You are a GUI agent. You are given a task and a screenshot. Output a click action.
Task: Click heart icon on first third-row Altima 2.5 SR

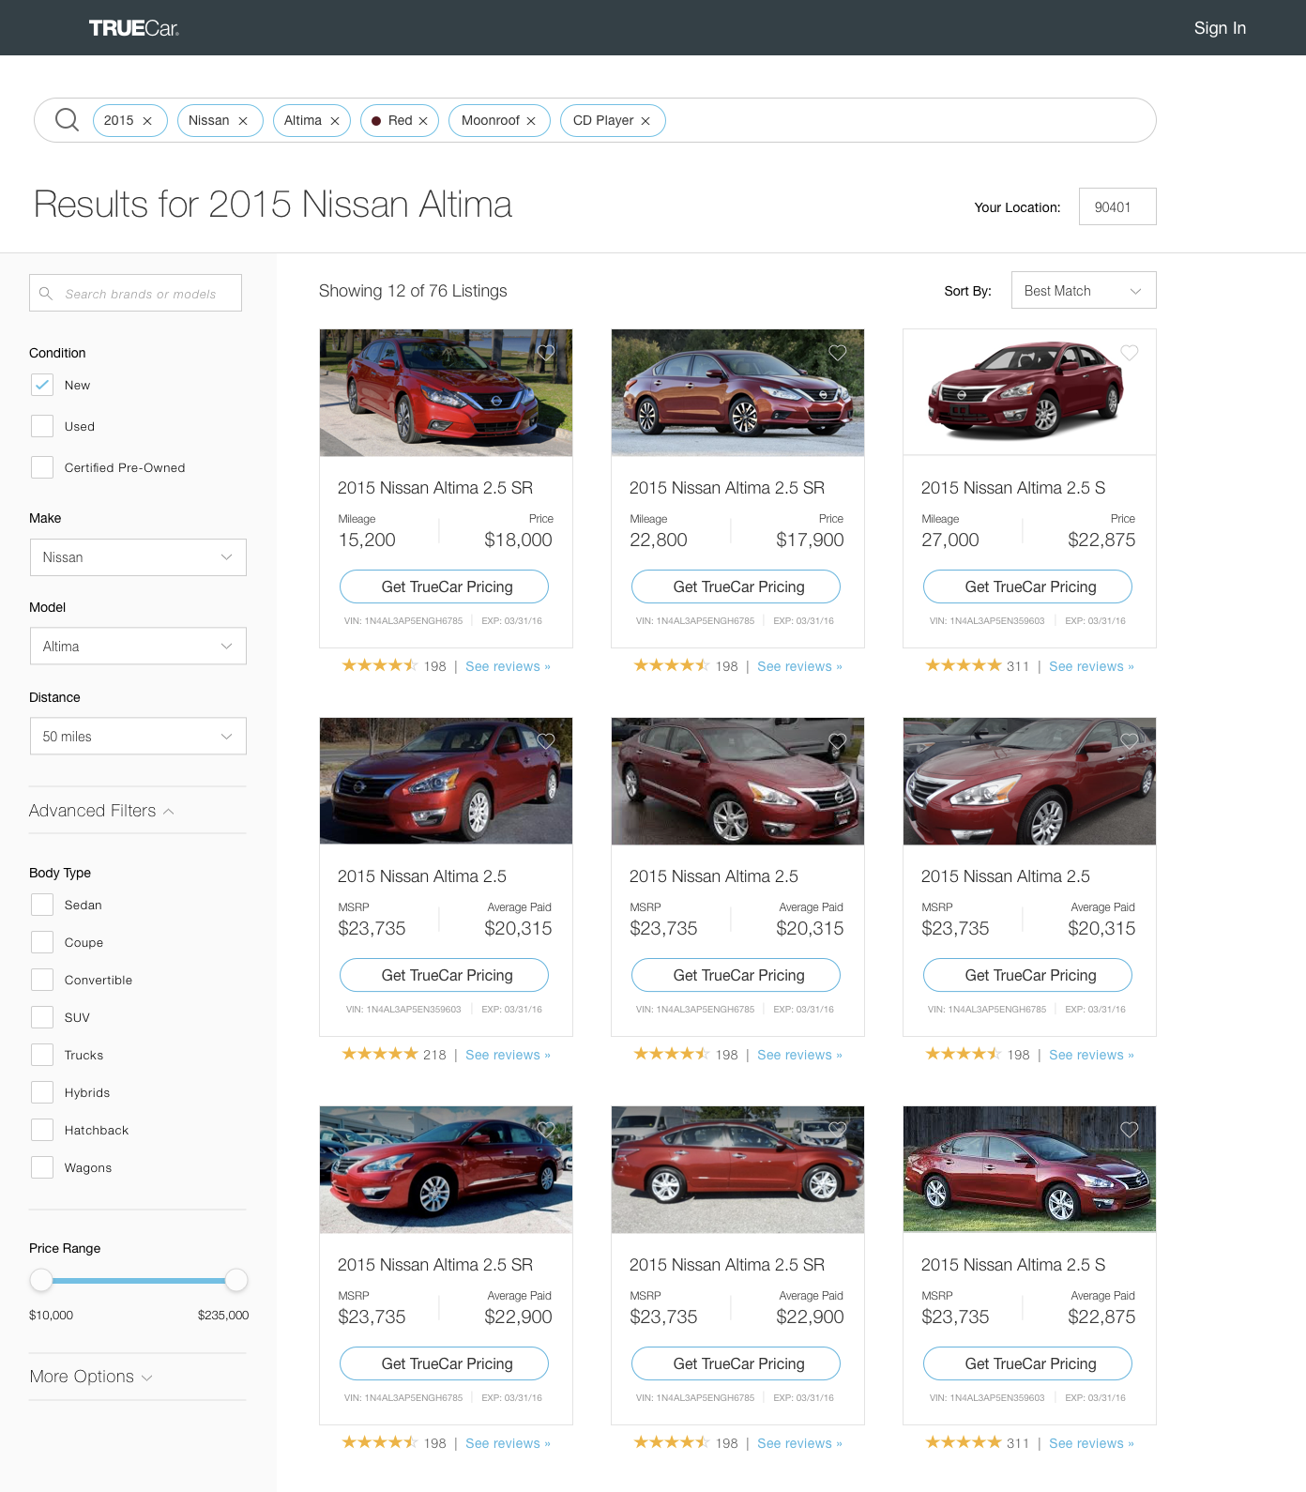coord(546,1130)
